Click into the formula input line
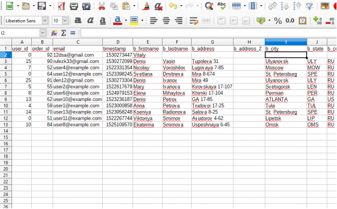Image resolution: width=337 pixels, height=209 pixels. click(x=208, y=33)
